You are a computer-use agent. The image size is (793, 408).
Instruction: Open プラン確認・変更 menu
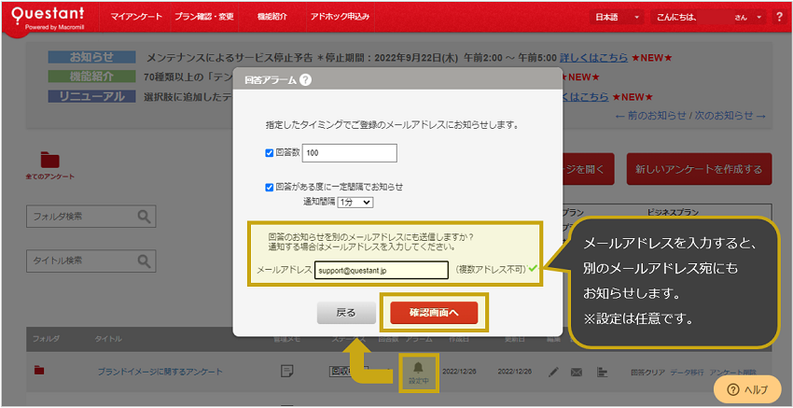click(203, 16)
